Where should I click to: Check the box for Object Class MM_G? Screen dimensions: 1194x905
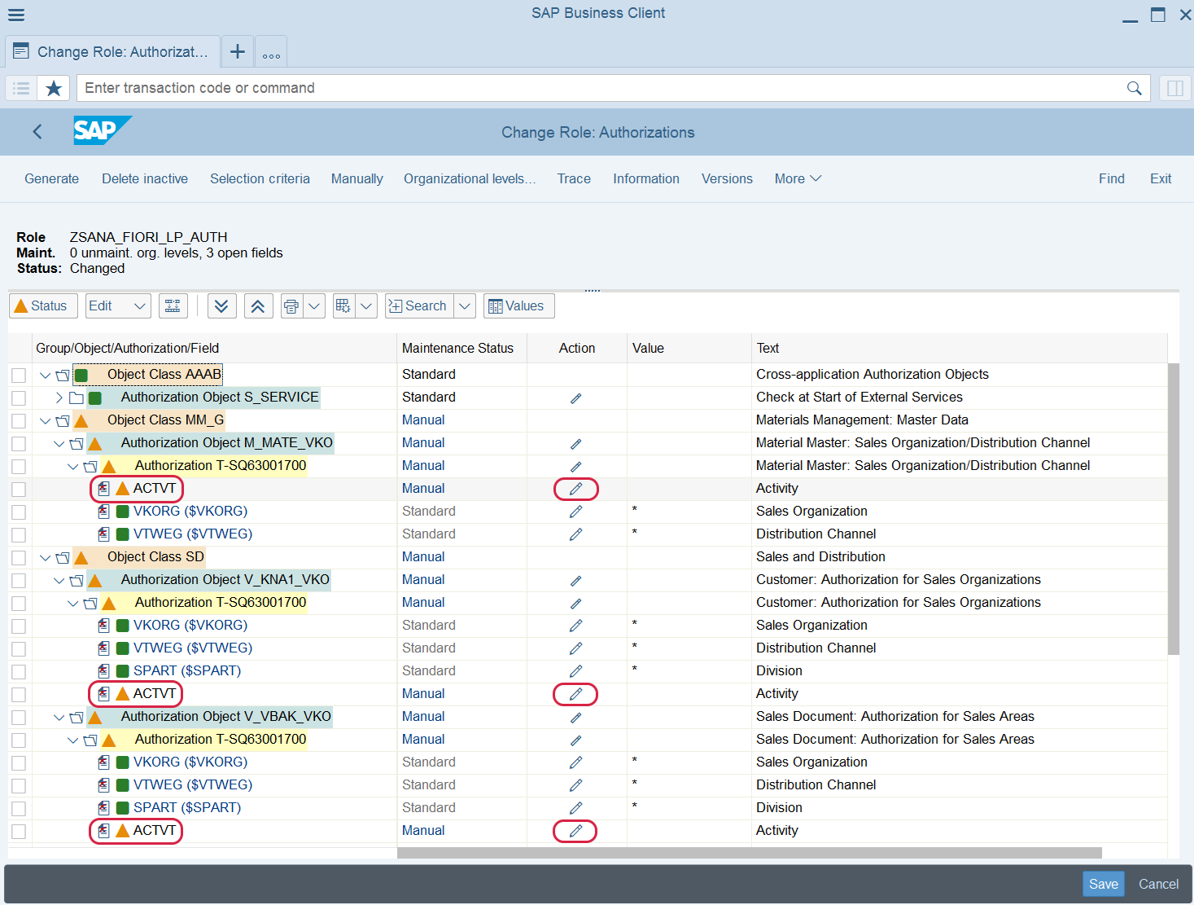click(19, 420)
